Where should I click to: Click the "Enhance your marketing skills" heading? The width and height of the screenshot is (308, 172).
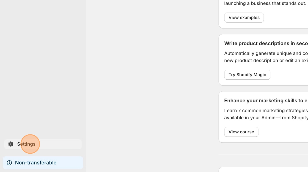(266, 101)
